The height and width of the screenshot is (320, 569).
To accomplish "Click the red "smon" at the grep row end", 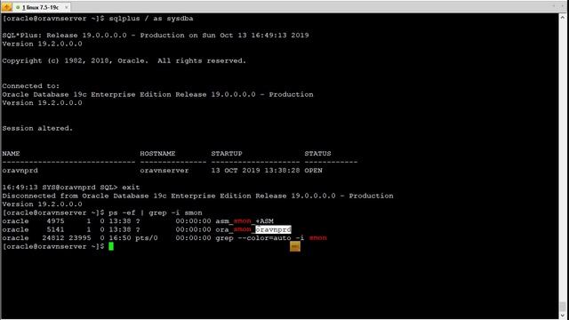I will (x=318, y=238).
